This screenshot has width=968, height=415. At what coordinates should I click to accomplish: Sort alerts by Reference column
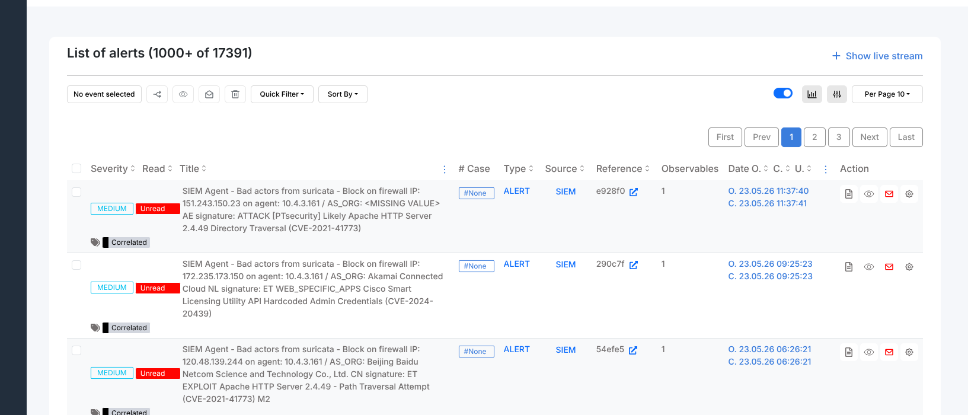click(623, 169)
